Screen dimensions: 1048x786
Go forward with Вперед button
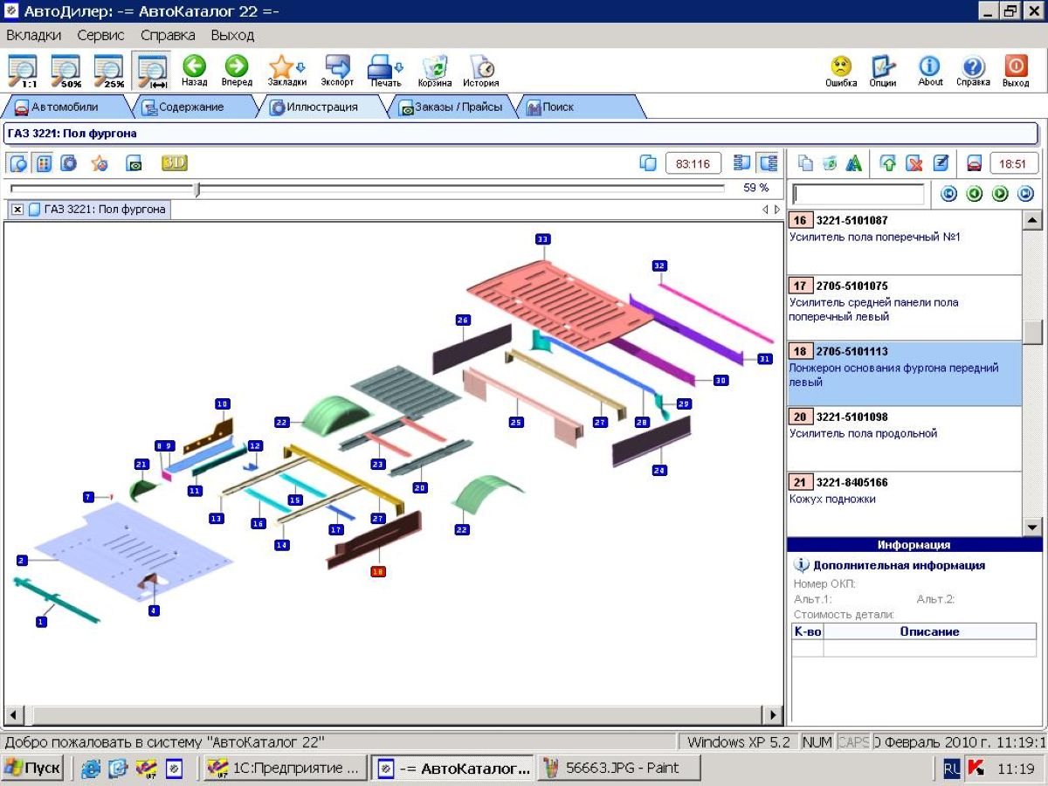coord(237,71)
